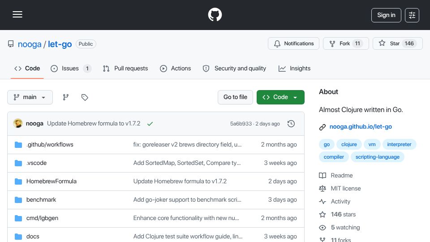Viewport: 430px width, 242px height.
Task: Open the cmd/lgbgen folder
Action: [x=42, y=218]
